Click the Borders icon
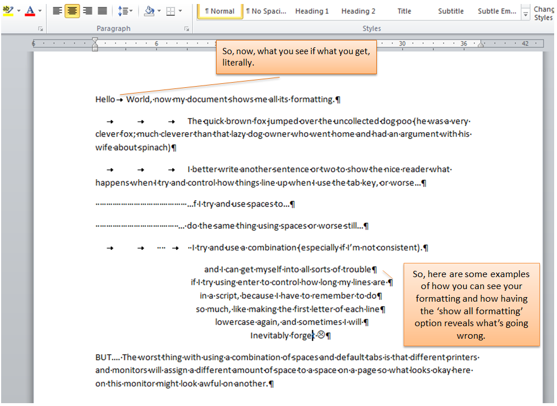This screenshot has width=557, height=406. (171, 10)
